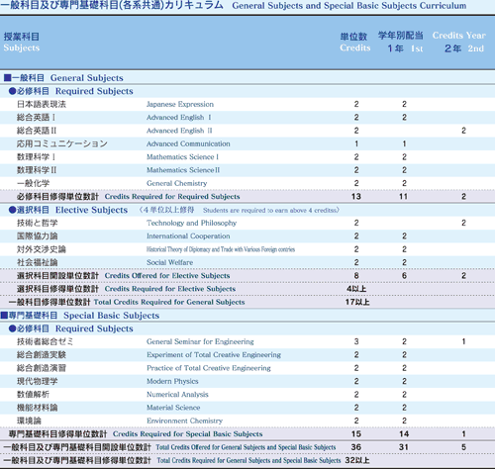Click the '1年 1st' year column header

(x=405, y=48)
